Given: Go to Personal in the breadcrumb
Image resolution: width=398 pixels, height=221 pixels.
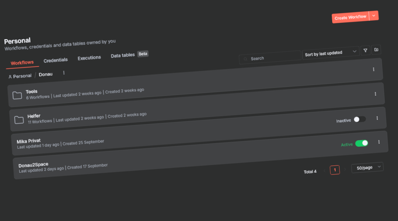Looking at the screenshot, I should click(22, 76).
